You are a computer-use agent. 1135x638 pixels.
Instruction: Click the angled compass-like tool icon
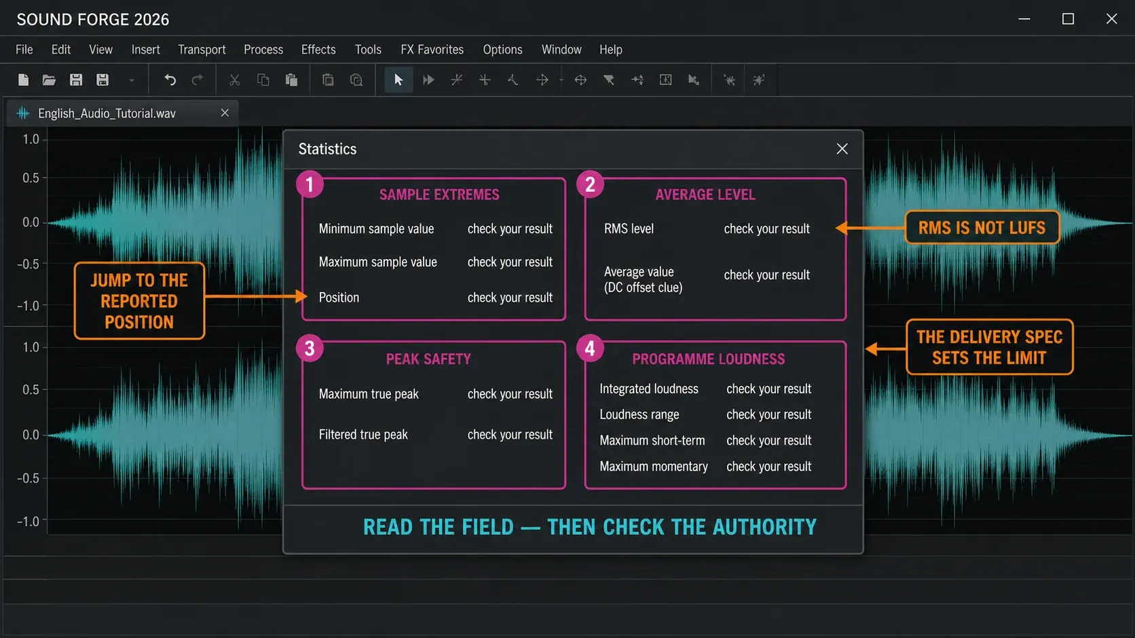pos(513,80)
